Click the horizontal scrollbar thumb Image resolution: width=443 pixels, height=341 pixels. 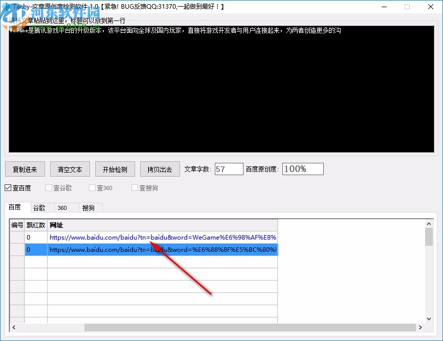[250, 327]
